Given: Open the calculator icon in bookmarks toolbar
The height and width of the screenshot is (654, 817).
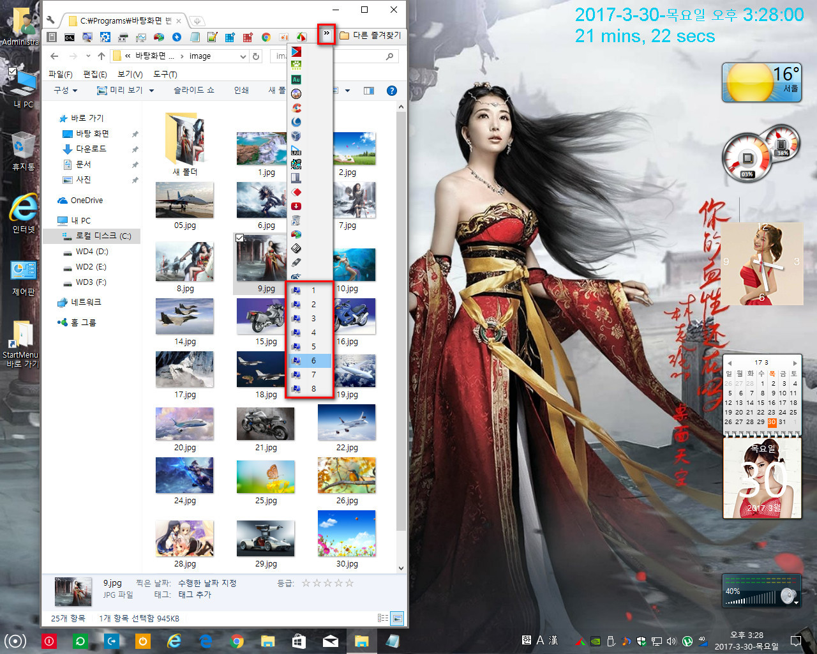Looking at the screenshot, I should (x=52, y=37).
